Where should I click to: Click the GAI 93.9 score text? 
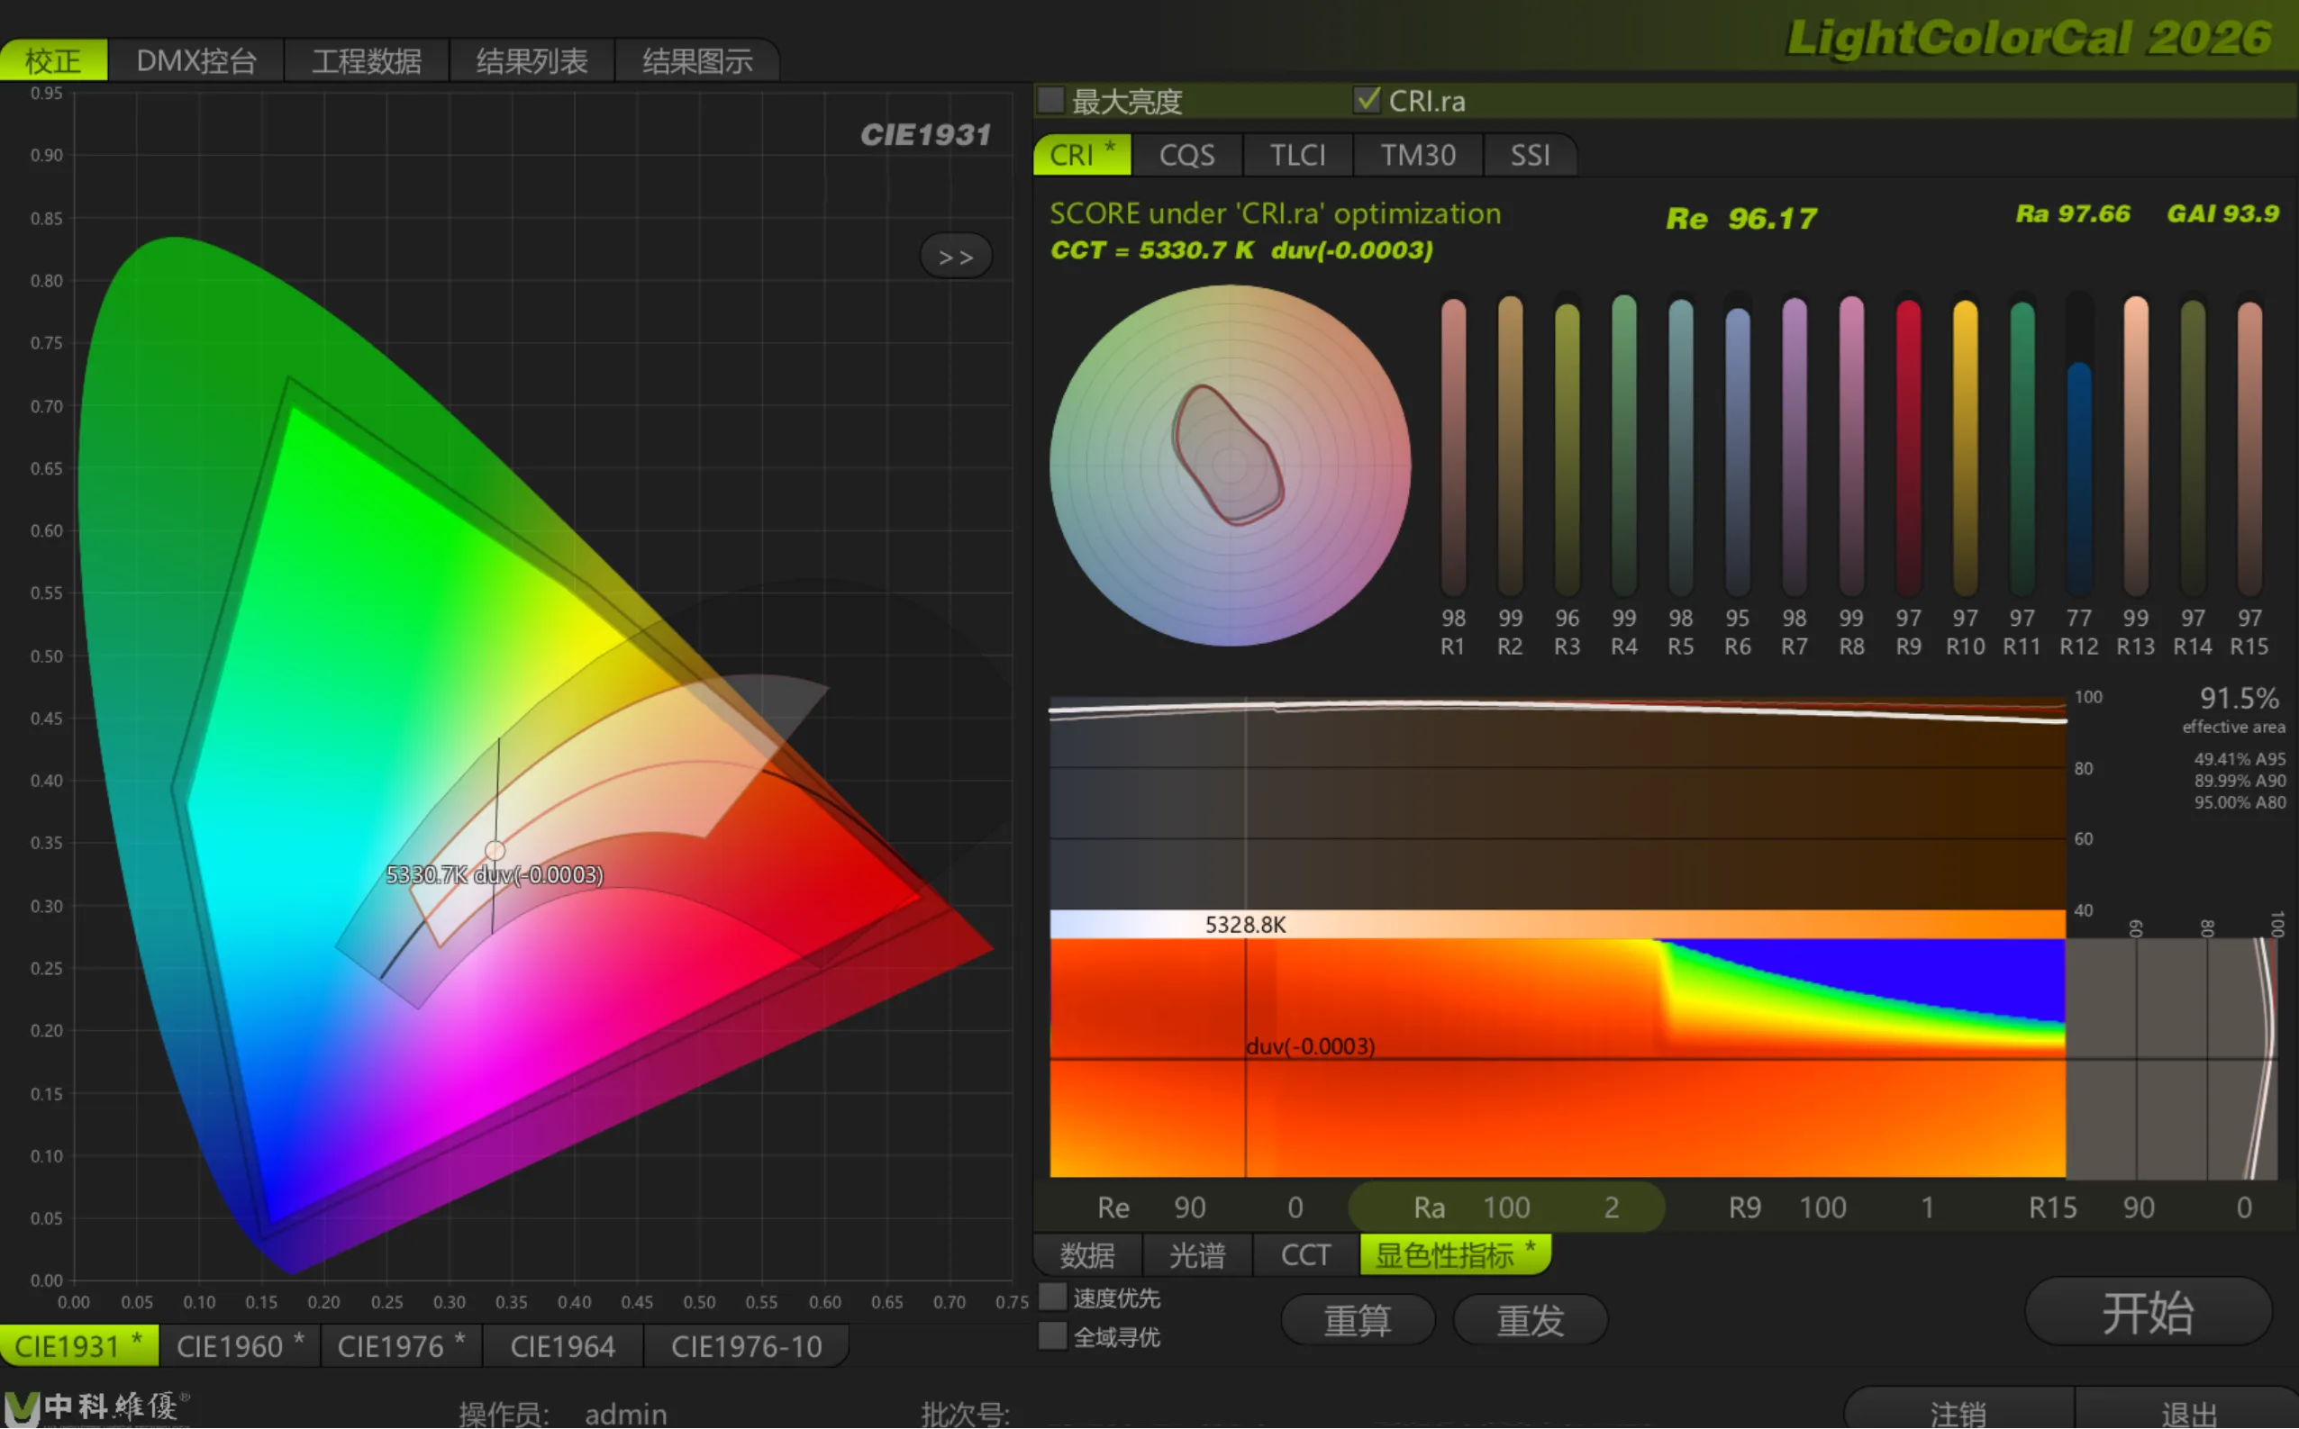[x=2223, y=213]
